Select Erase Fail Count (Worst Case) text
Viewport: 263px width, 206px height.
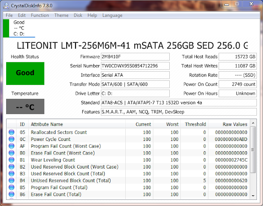pyautogui.click(x=63, y=153)
